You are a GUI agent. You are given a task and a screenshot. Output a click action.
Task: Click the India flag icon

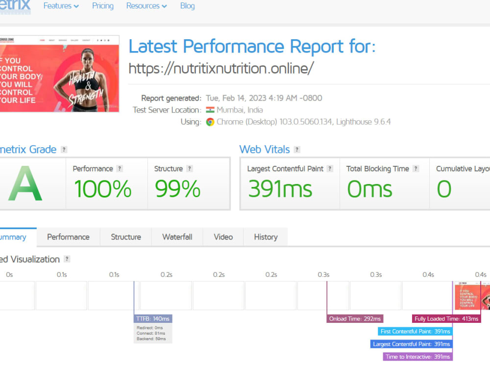click(210, 110)
